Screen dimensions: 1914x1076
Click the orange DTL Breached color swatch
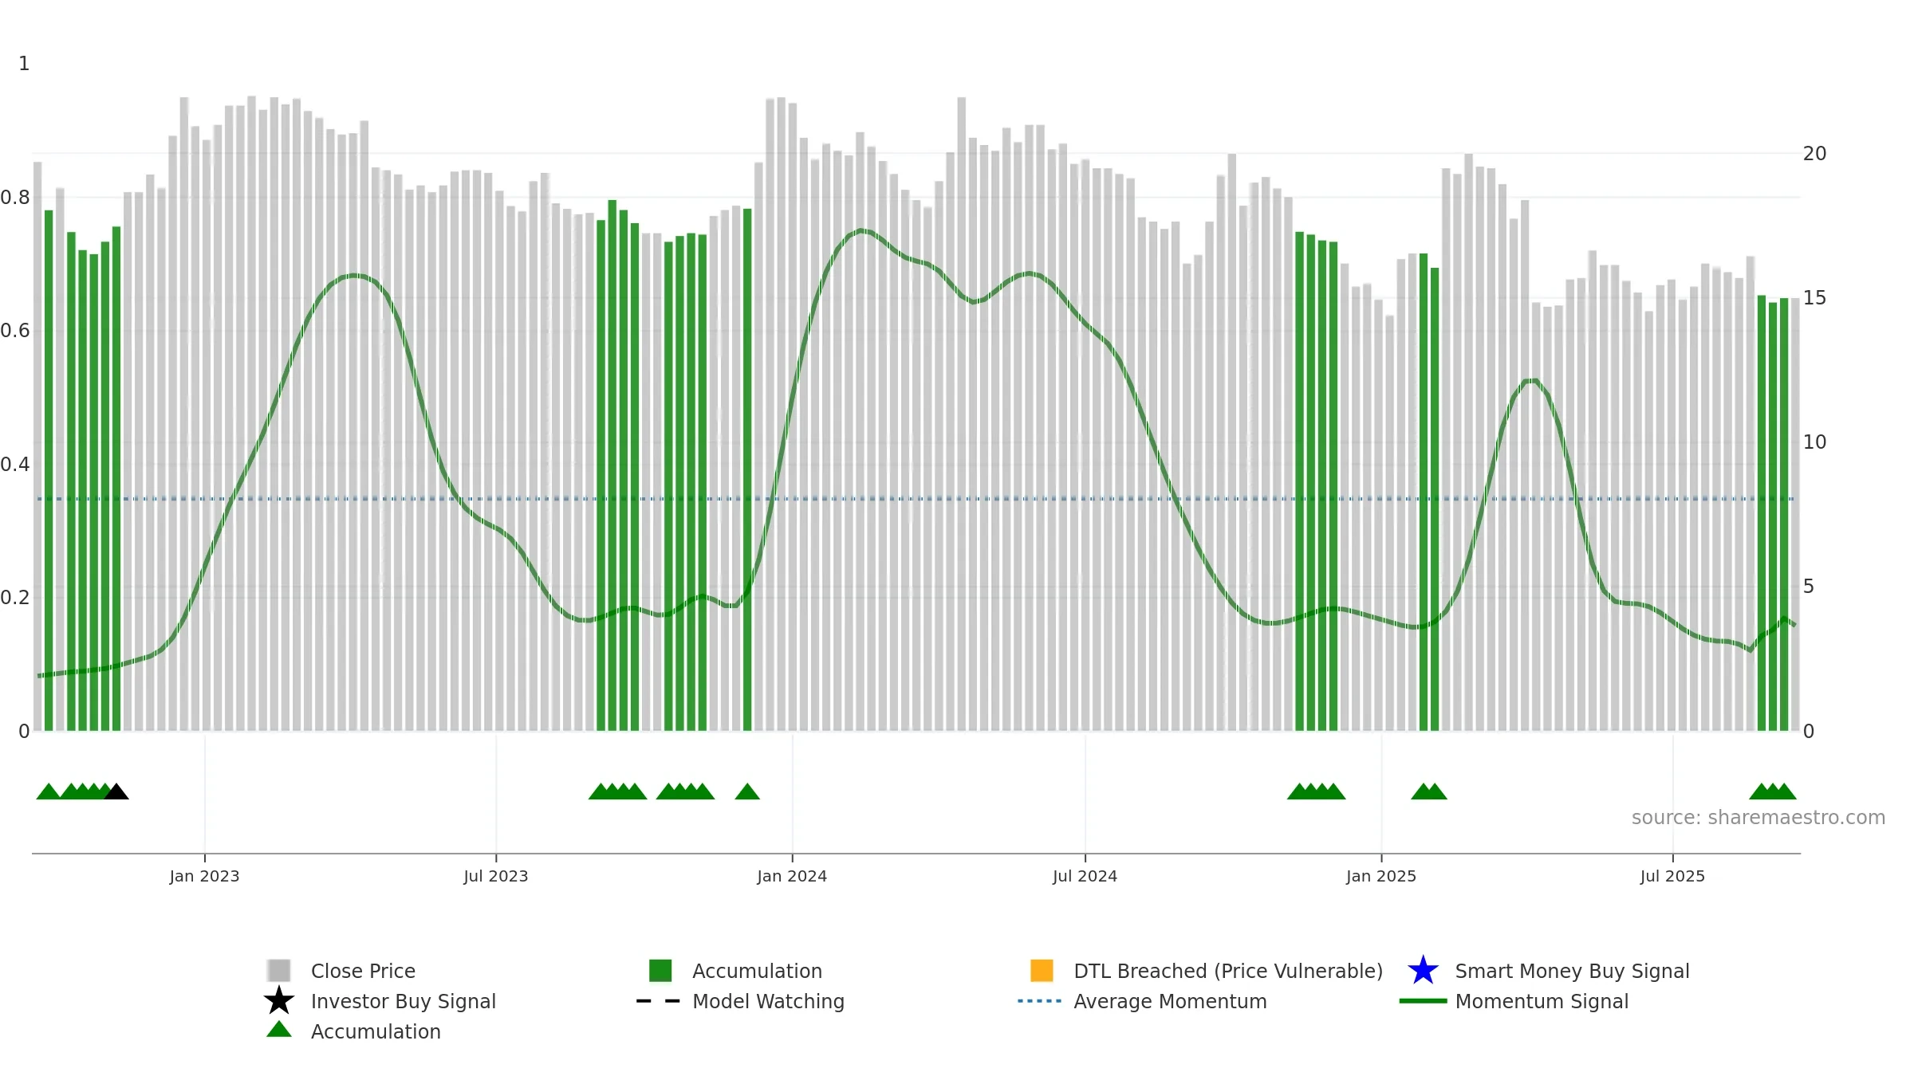(1042, 971)
